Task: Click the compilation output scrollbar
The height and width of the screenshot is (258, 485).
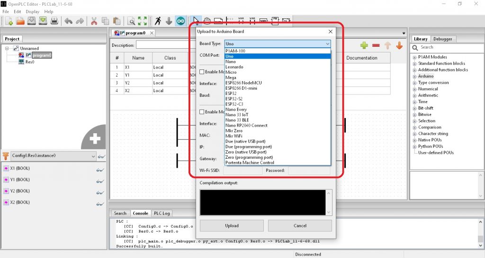Action: pyautogui.click(x=329, y=202)
